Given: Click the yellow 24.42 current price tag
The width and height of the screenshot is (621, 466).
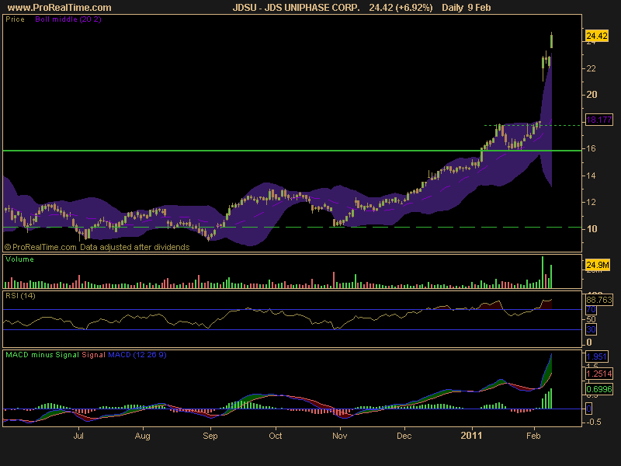Looking at the screenshot, I should click(597, 36).
